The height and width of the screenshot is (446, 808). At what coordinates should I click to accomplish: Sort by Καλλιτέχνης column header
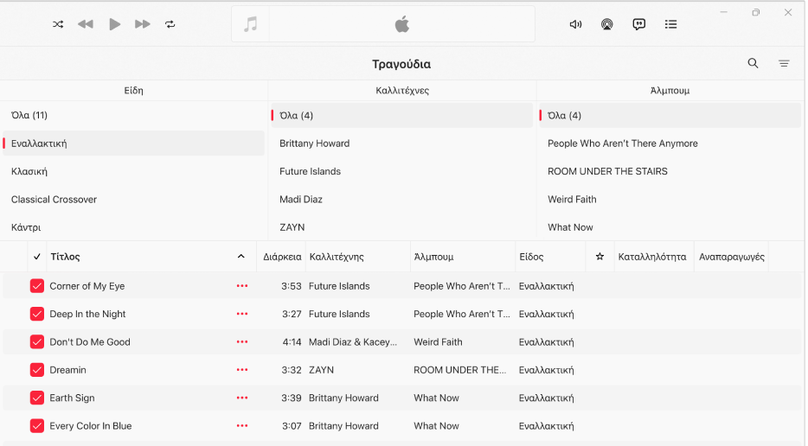coord(337,257)
